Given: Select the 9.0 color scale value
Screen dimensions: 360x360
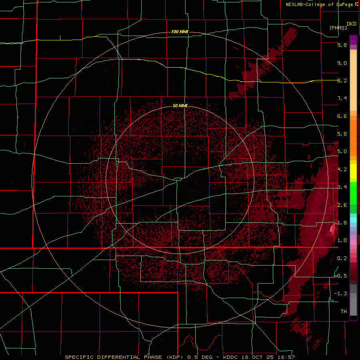Looking at the screenshot, I should click(x=342, y=63).
